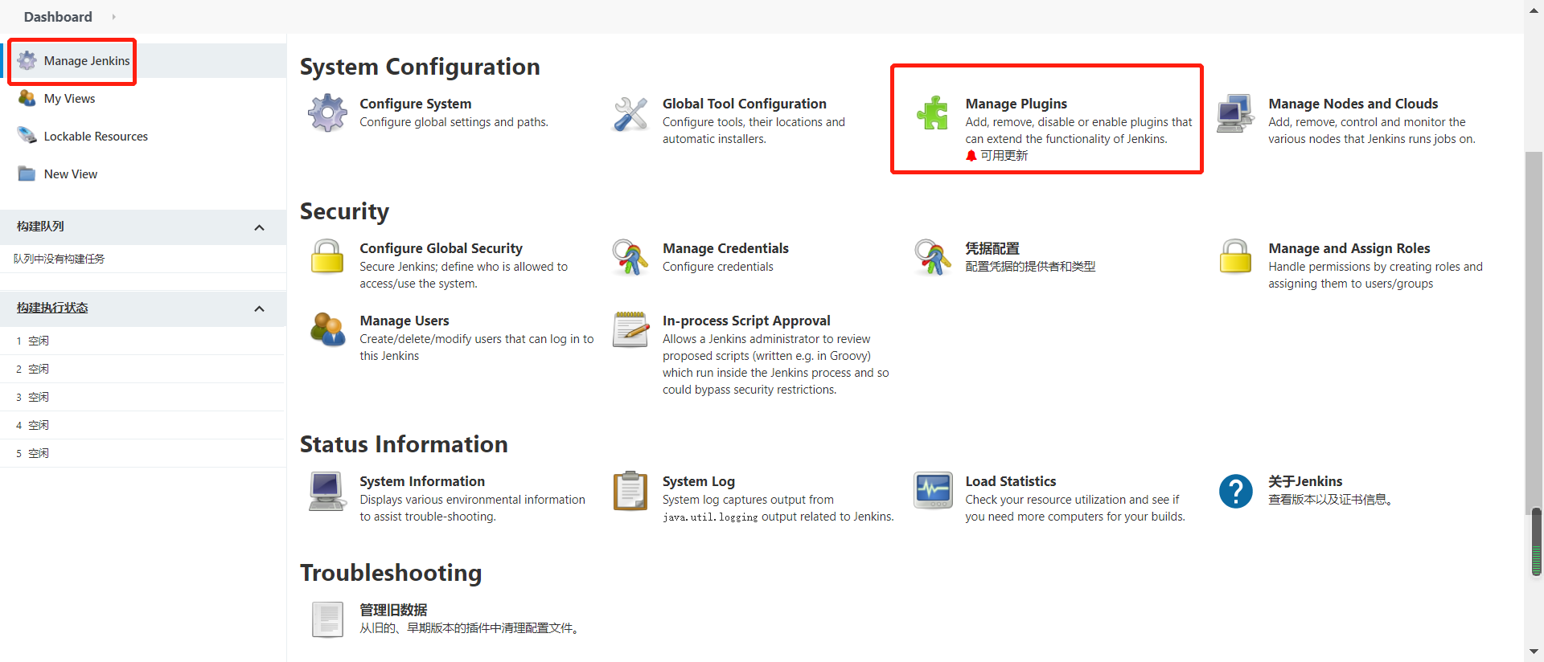Open Configure Global Security
1544x662 pixels.
click(x=441, y=248)
